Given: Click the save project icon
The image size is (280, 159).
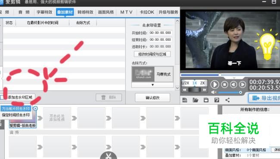Looking at the screenshot, I should click(x=206, y=100).
